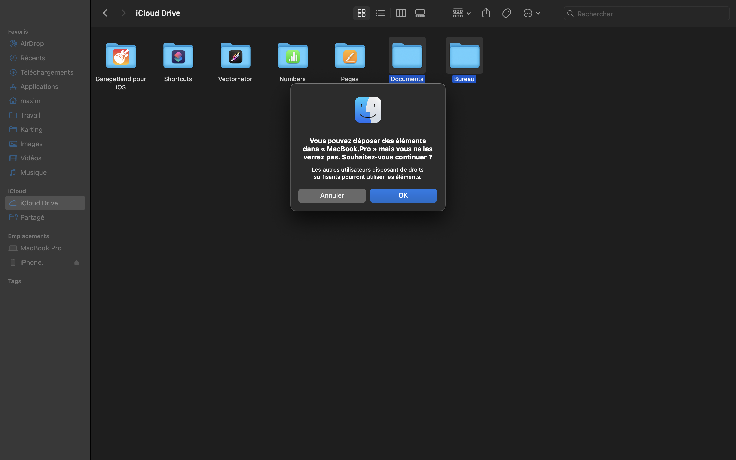
Task: Open the GarageBand pour iOS folder
Action: 121,56
